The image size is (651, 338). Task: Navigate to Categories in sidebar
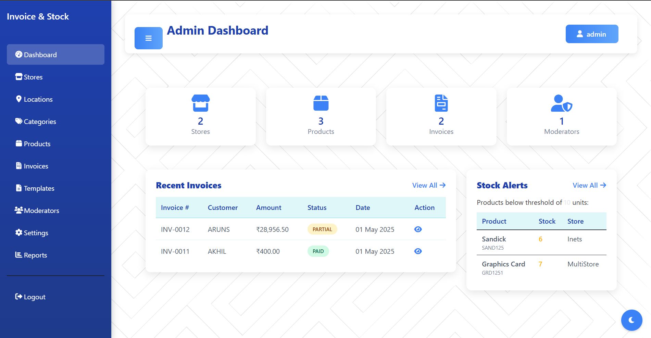(x=55, y=121)
